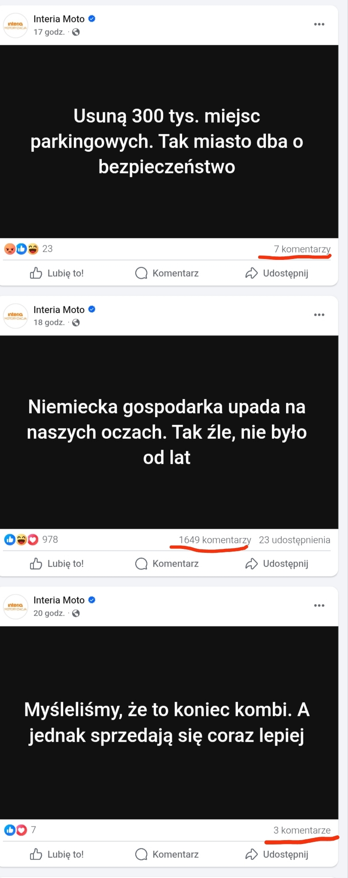Like the kombi sales post
348x878 pixels.
[x=57, y=854]
